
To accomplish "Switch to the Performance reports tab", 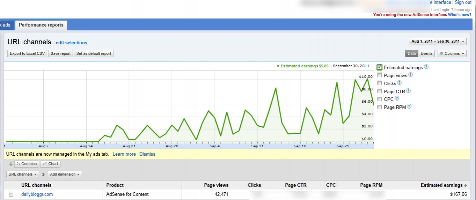I will [41, 25].
